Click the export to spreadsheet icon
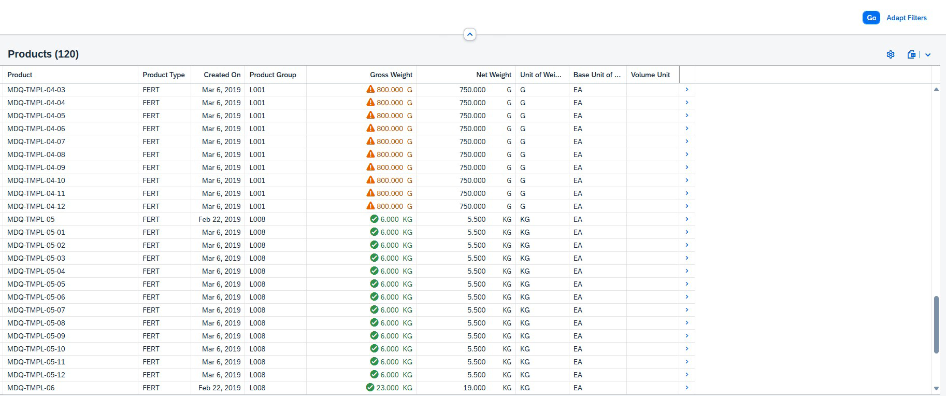The height and width of the screenshot is (396, 946). (x=911, y=54)
